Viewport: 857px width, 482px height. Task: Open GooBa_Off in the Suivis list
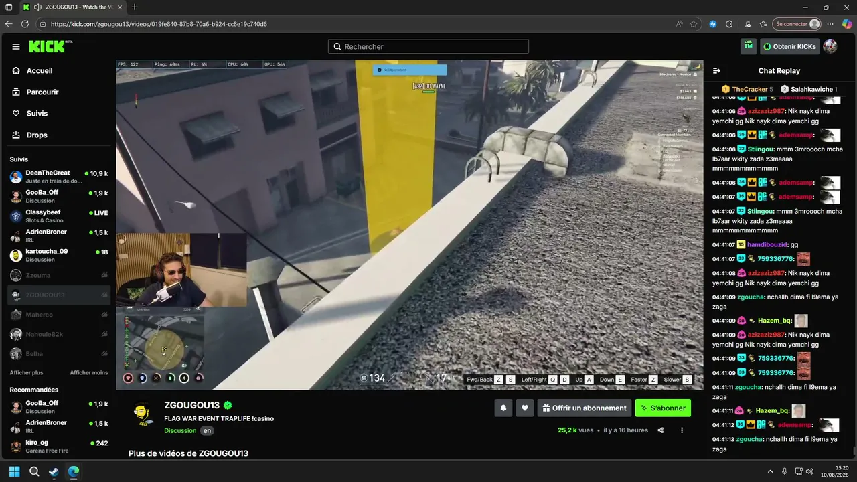(59, 196)
